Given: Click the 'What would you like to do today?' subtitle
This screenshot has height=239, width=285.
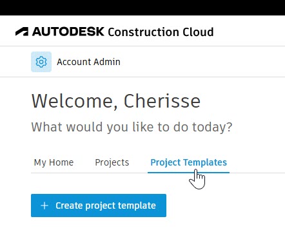Looking at the screenshot, I should pos(132,127).
